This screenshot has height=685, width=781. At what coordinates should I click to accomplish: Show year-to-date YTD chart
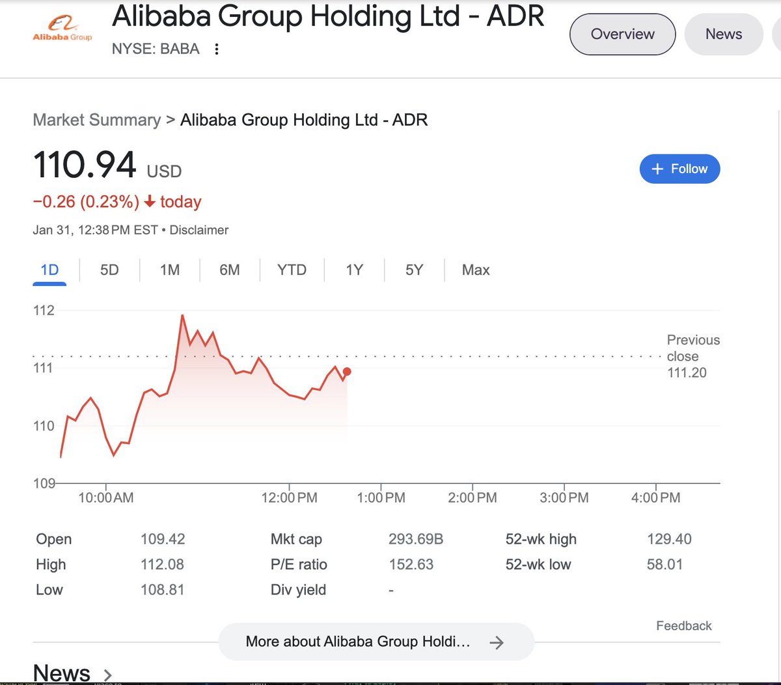point(292,270)
